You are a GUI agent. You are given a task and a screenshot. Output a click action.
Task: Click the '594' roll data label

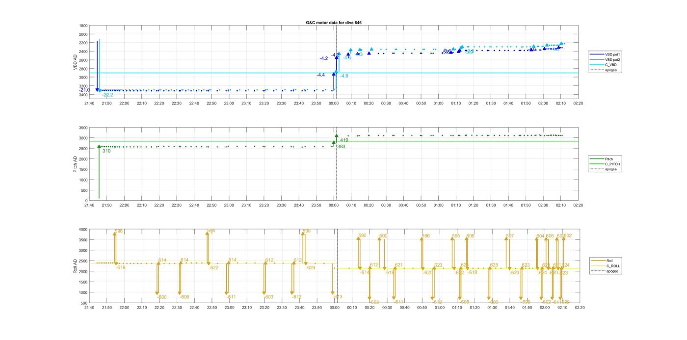pos(211,231)
